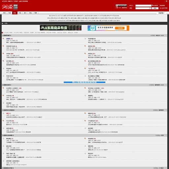Click the site dragon logo in the red header
This screenshot has height=169, width=169.
pos(7,7)
